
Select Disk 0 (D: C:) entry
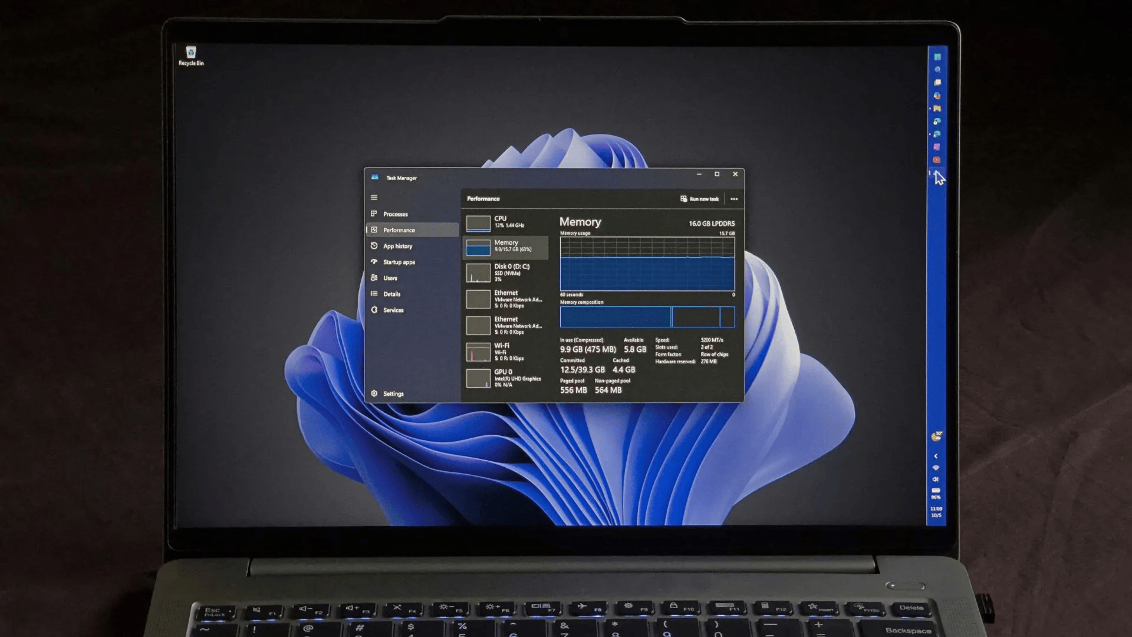506,272
